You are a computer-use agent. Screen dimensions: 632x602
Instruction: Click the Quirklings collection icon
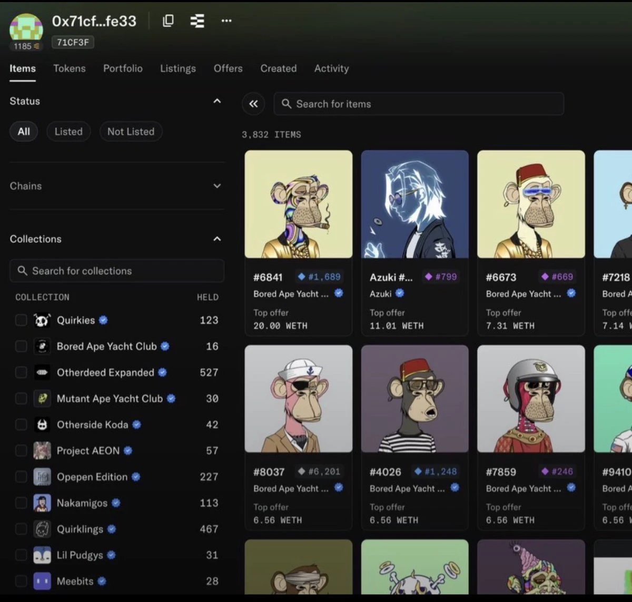(x=42, y=529)
